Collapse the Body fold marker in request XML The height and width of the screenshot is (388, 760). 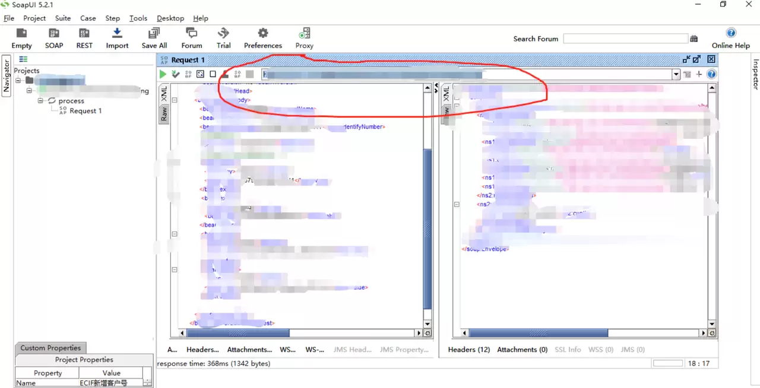175,100
